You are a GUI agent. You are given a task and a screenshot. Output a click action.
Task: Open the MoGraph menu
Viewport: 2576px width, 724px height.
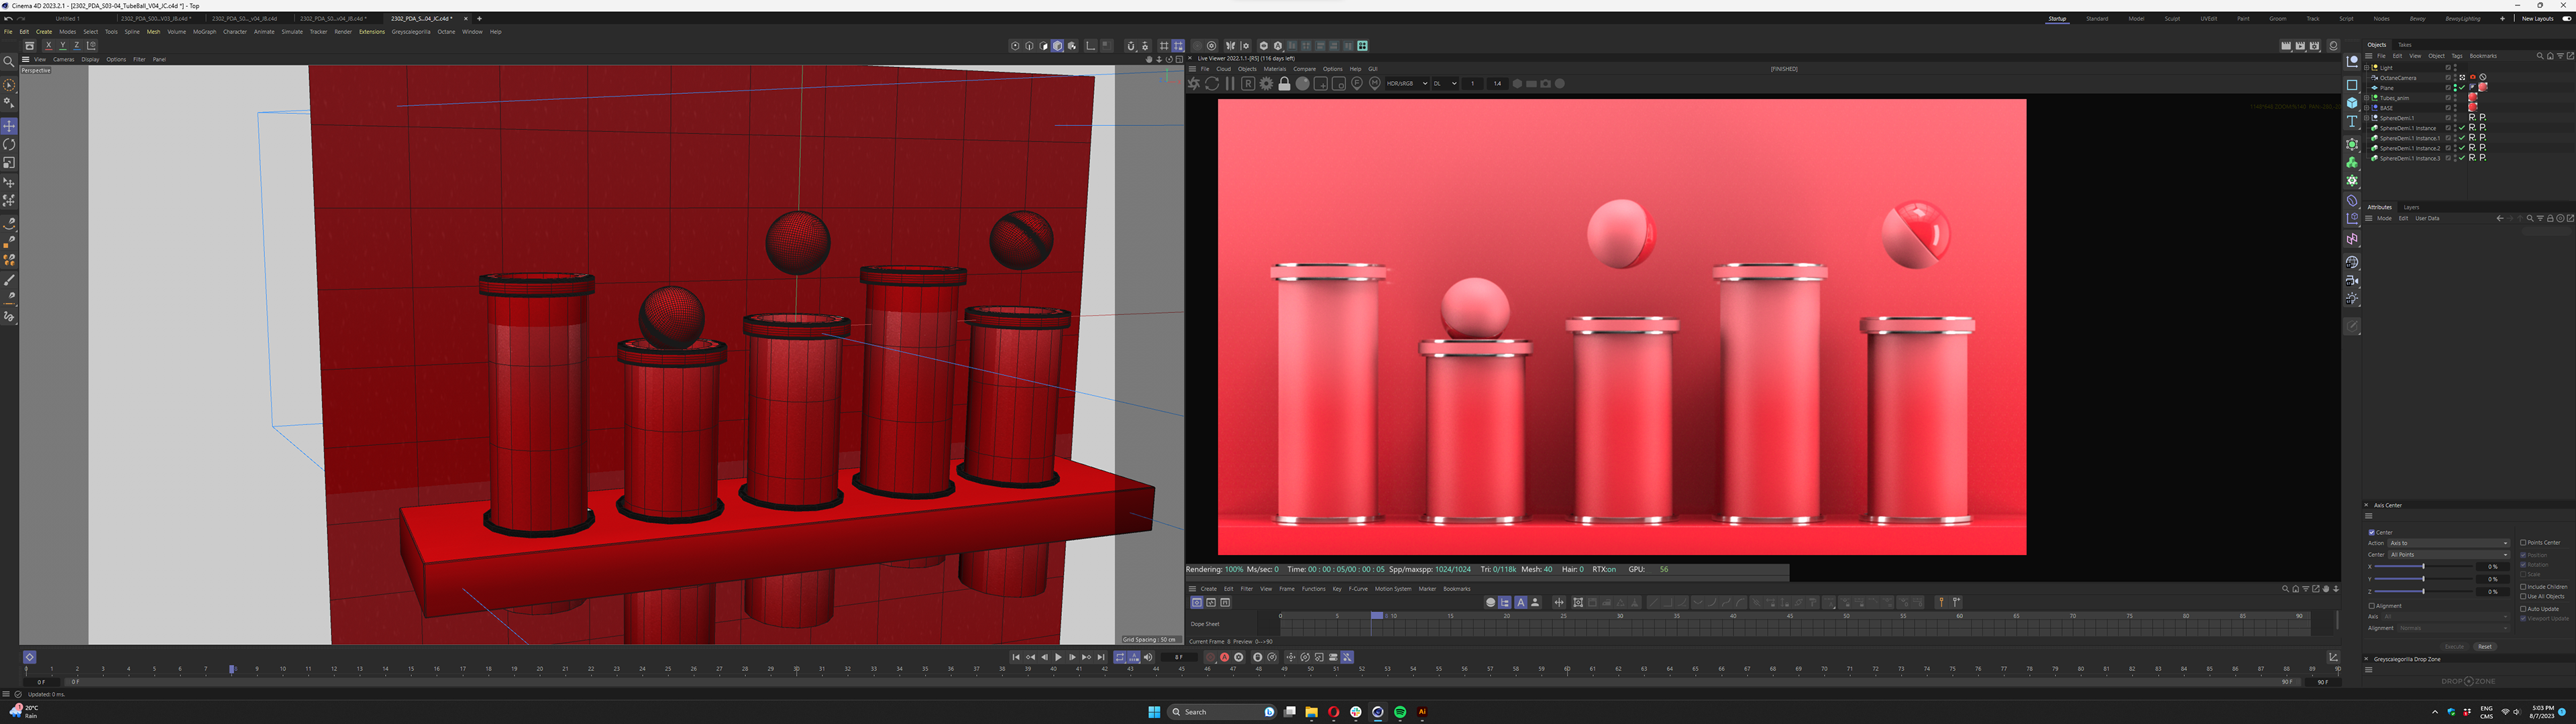tap(204, 32)
